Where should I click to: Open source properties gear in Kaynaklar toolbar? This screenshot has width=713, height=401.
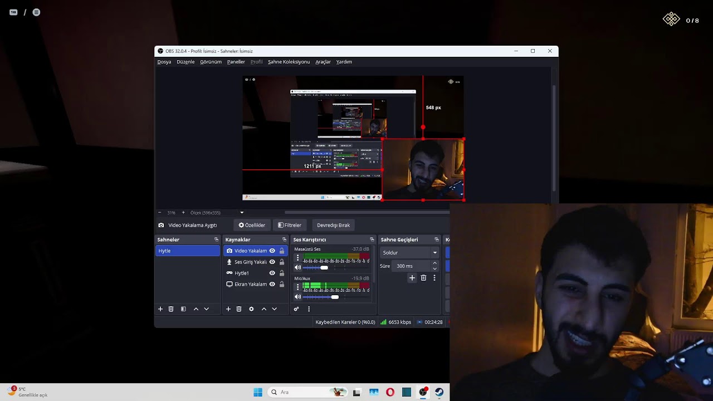(251, 309)
